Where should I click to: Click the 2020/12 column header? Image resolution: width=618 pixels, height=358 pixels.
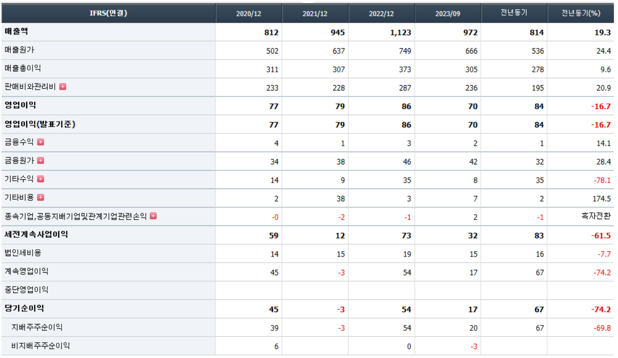click(x=249, y=13)
